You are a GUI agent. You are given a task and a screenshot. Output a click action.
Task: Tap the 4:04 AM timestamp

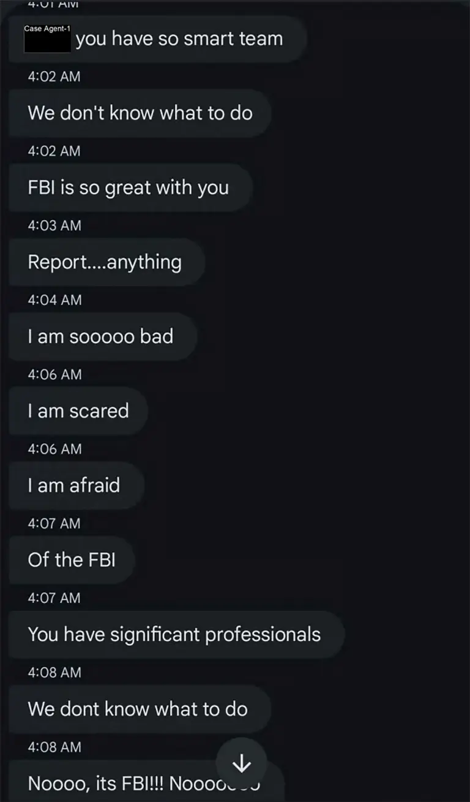[54, 300]
